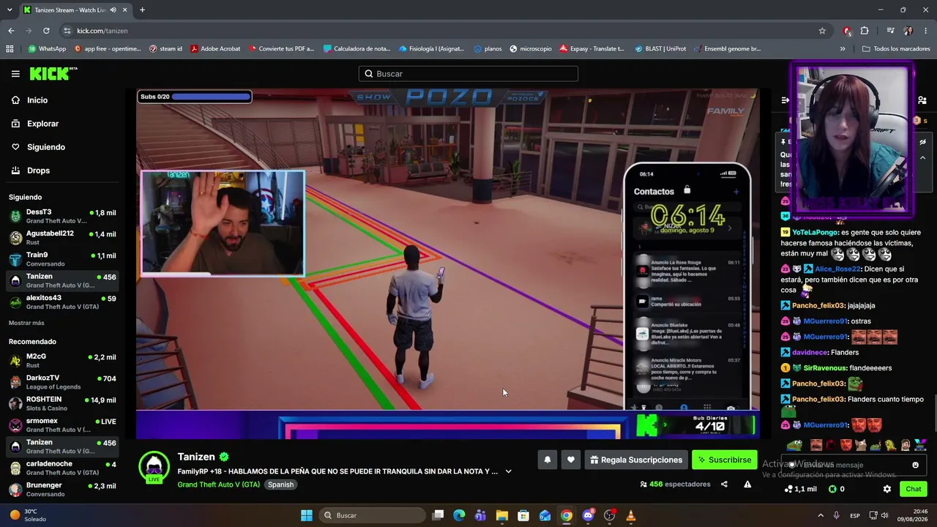Open DessT3 channel in followed list

[x=62, y=217]
